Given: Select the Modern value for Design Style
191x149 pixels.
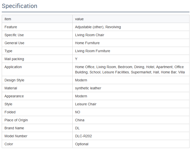Looking at the screenshot, I should coord(81,80).
